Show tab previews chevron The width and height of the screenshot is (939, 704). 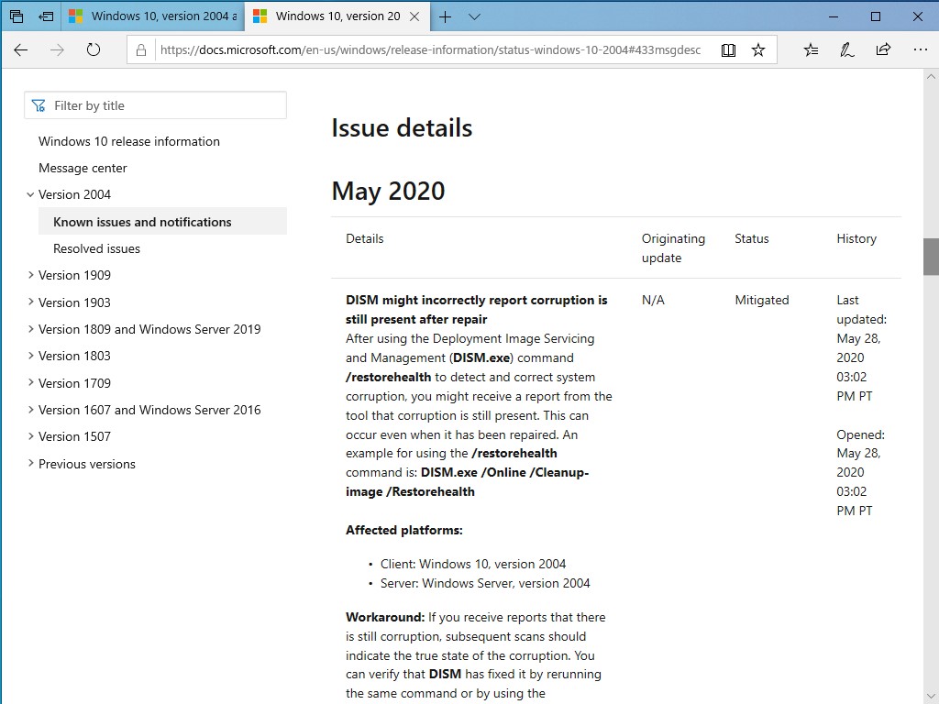pos(474,16)
